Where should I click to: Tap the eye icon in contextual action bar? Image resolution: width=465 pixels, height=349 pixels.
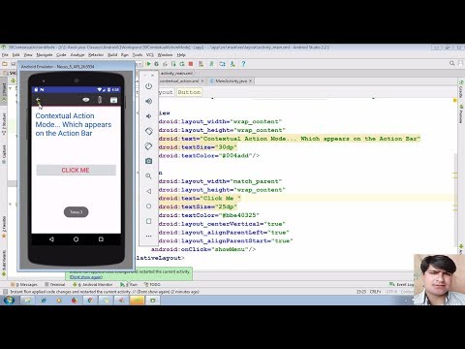(x=85, y=100)
